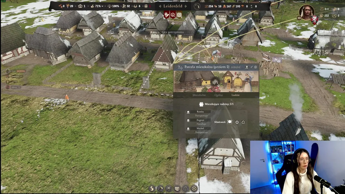This screenshot has width=345, height=194.
Task: Expand the approval dropdown arrow beside 71%
Action: pos(103,6)
